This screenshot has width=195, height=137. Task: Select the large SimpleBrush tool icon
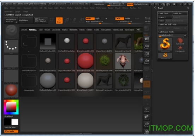click(165, 45)
